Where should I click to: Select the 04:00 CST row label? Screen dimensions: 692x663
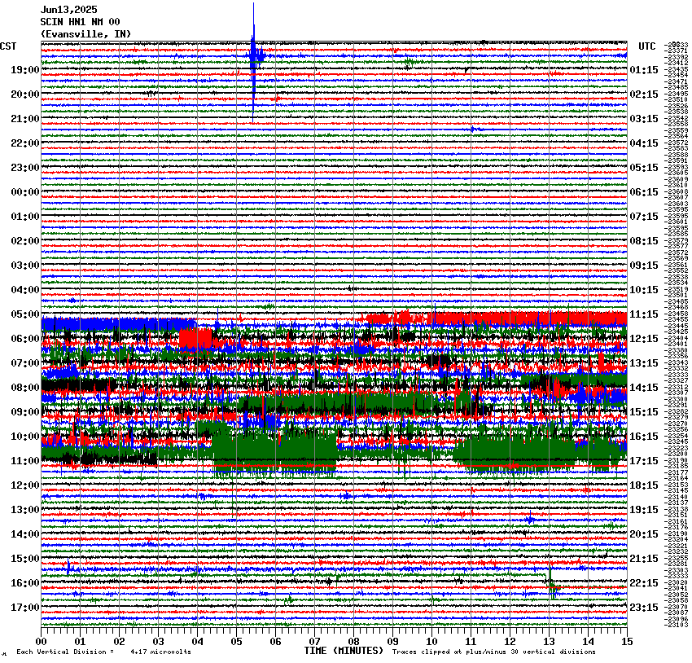(x=25, y=290)
